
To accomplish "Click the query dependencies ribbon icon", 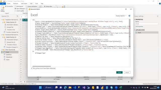I will [63, 7].
